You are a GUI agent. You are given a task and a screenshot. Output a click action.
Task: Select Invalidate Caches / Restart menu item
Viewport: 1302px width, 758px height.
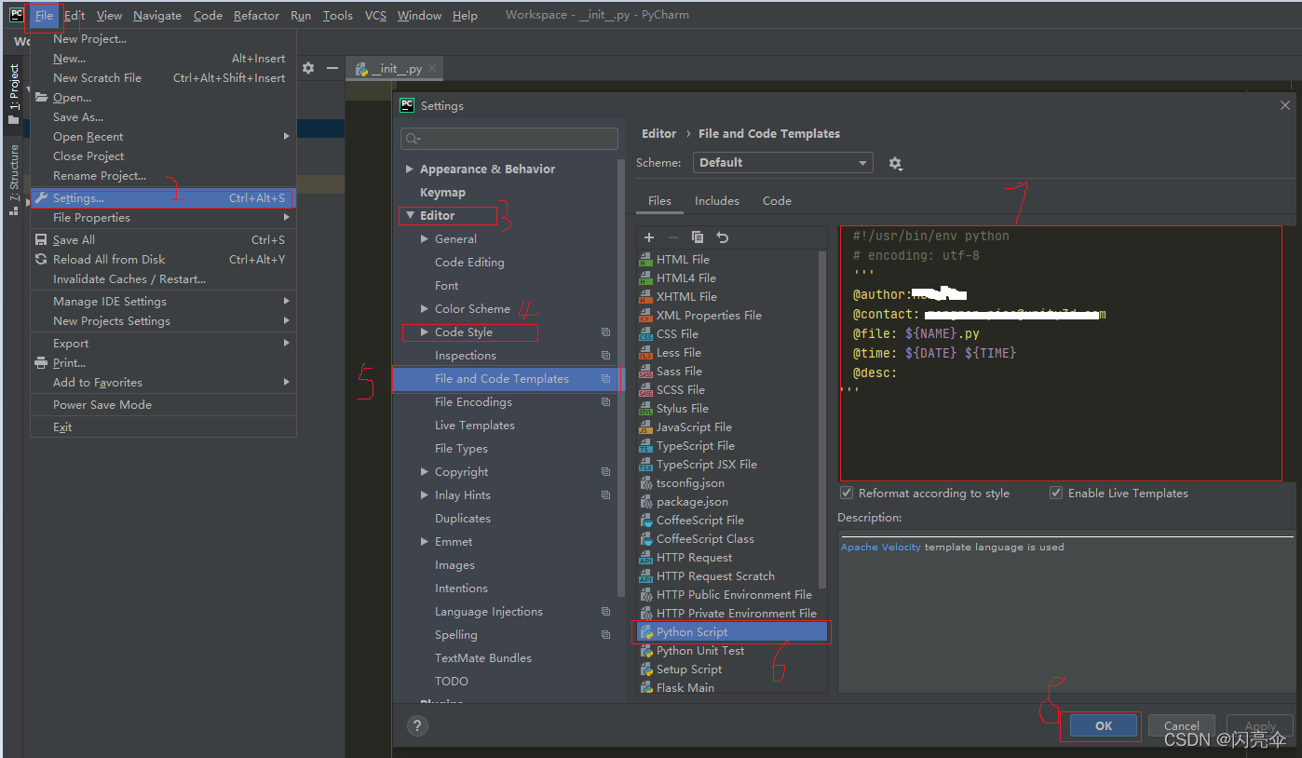163,279
